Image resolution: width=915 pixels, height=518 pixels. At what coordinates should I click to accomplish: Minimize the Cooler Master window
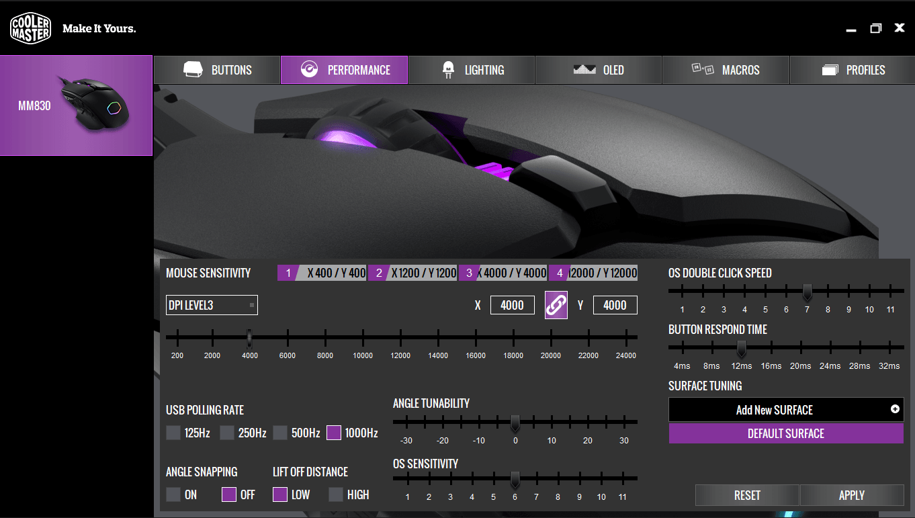pos(851,30)
